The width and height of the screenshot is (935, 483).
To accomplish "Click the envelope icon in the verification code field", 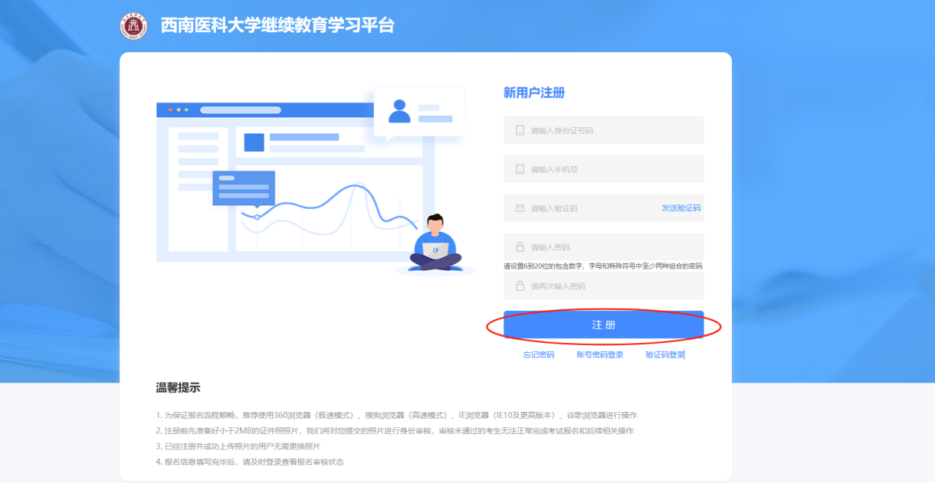I will pyautogui.click(x=520, y=208).
